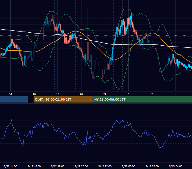
Task: Click the 3/12 16:00 label on the oscillator axis
Action: (34, 166)
